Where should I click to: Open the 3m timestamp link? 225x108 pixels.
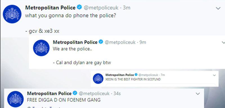click(127, 8)
